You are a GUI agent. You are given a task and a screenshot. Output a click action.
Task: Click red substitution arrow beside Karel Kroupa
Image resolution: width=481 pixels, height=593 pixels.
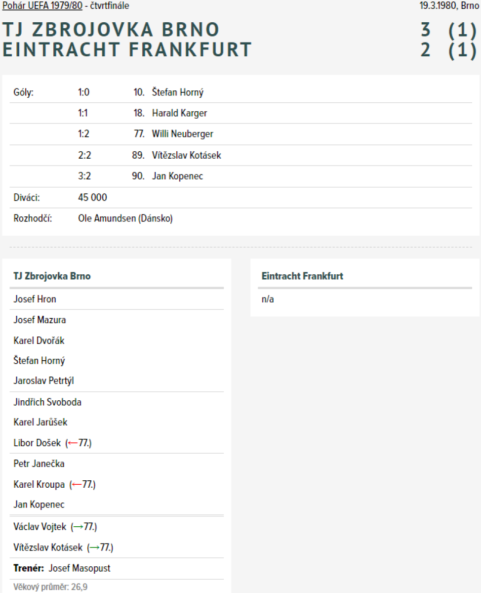click(77, 485)
